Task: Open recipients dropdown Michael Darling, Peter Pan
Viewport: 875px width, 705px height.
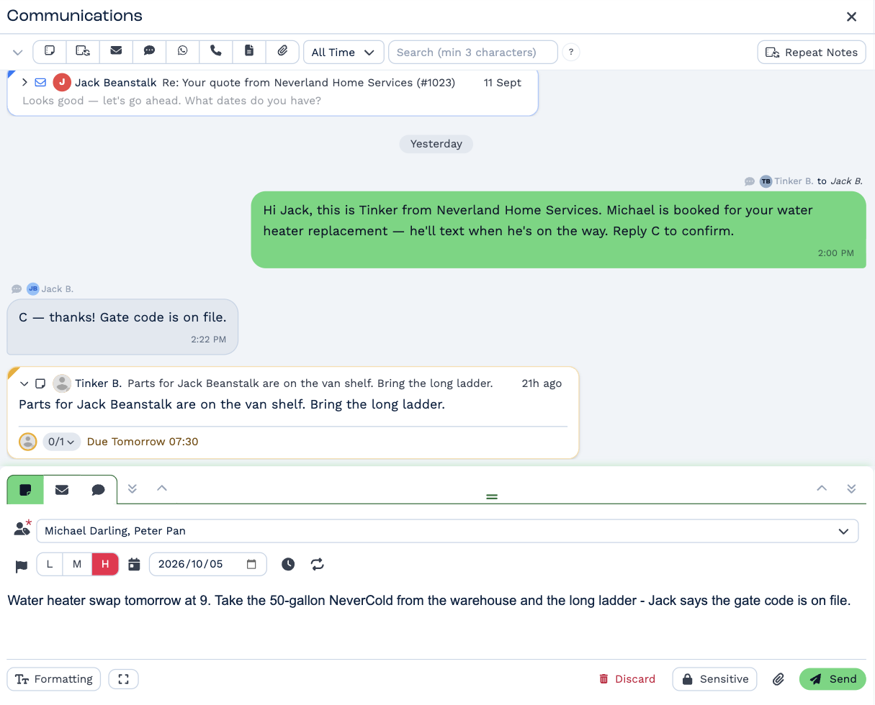Action: click(x=447, y=531)
